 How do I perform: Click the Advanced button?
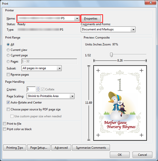(61, 148)
